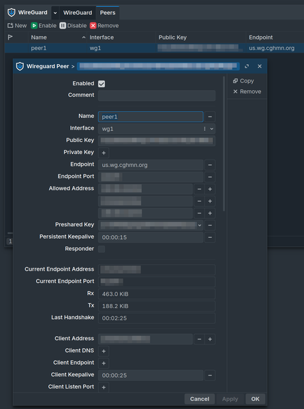Viewport: 304px width, 409px height.
Task: Add a Private Key with plus button
Action: 104,153
